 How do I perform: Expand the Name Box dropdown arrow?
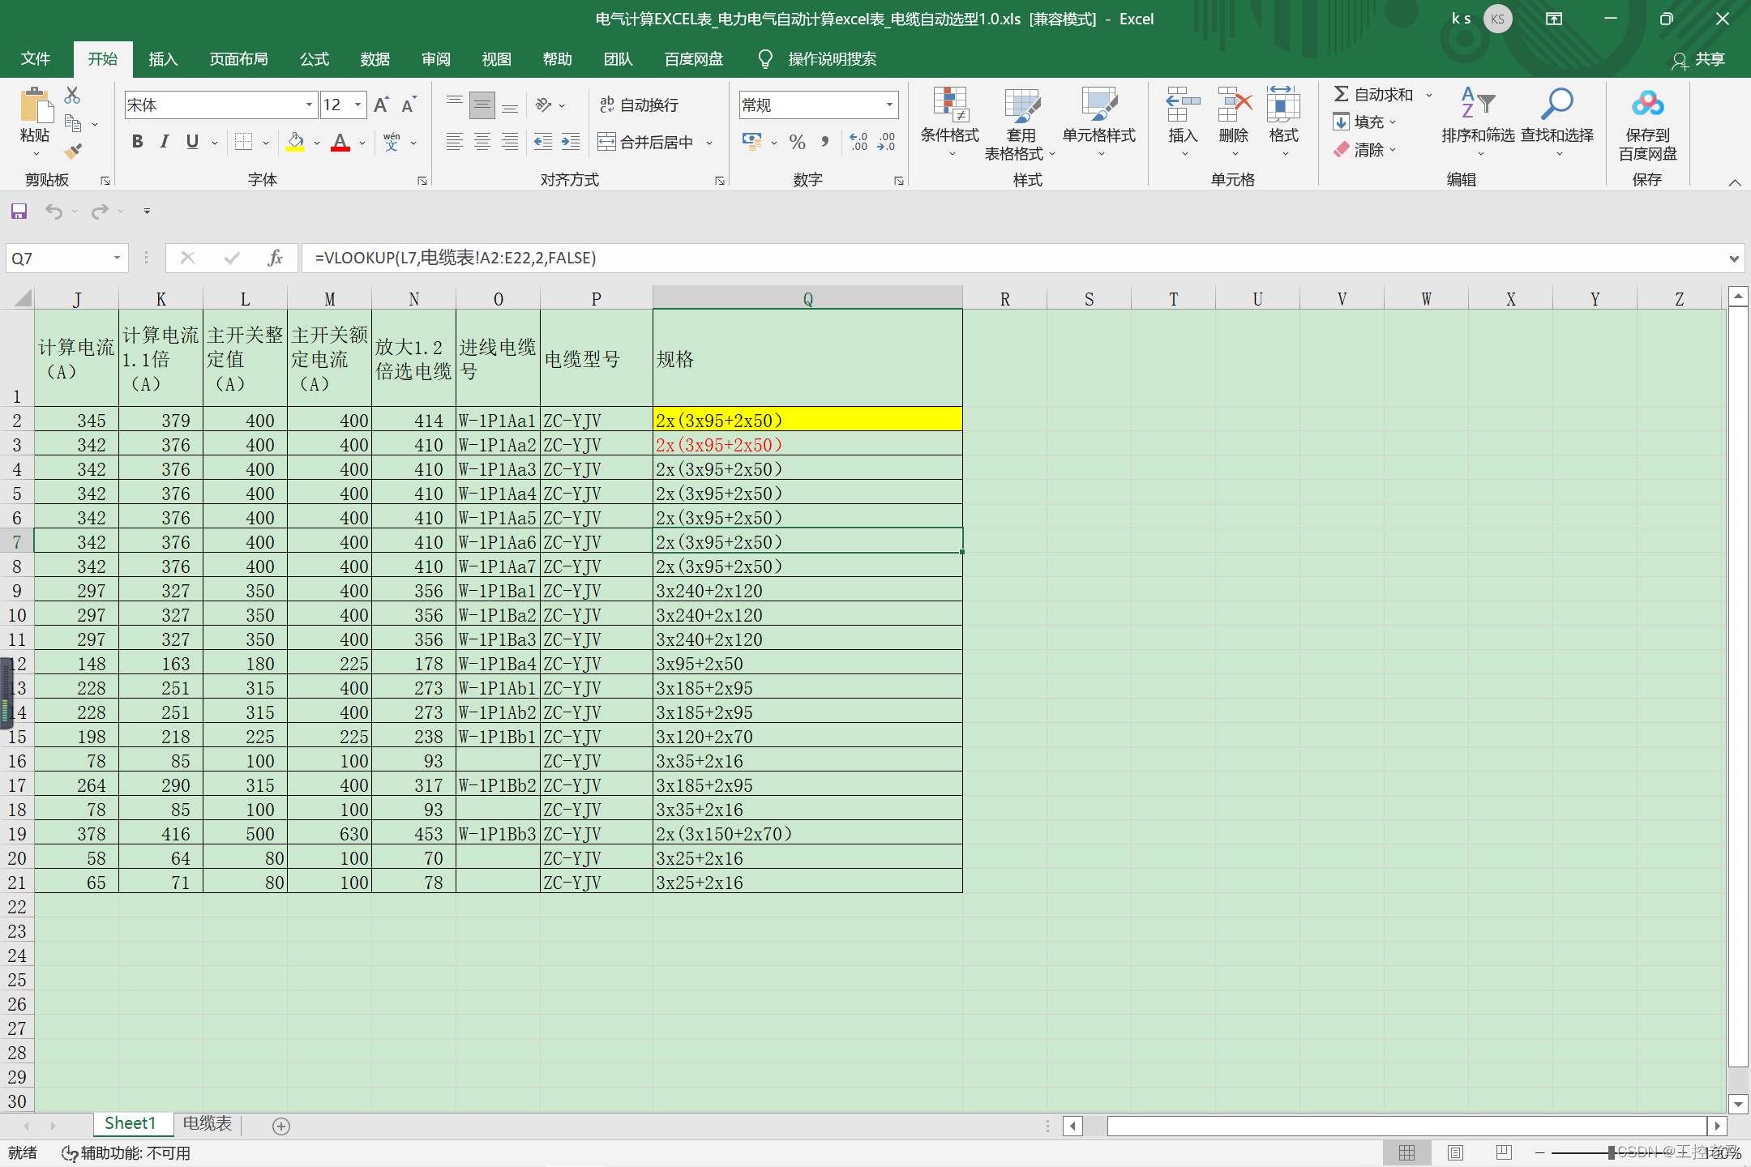pyautogui.click(x=117, y=258)
